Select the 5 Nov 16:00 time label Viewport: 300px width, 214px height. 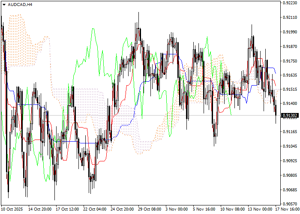coord(204,209)
